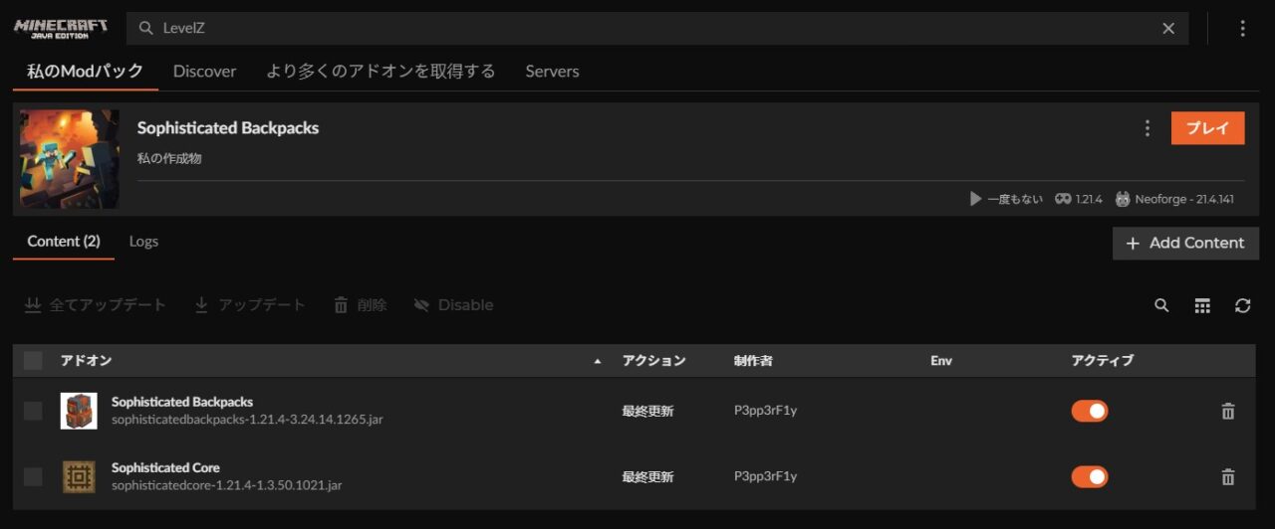Click the Add Content button
The height and width of the screenshot is (529, 1275).
[1185, 243]
